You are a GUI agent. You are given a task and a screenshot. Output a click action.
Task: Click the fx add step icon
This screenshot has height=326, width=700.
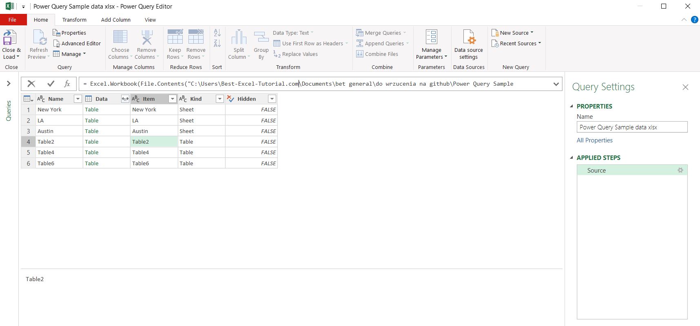tap(67, 84)
